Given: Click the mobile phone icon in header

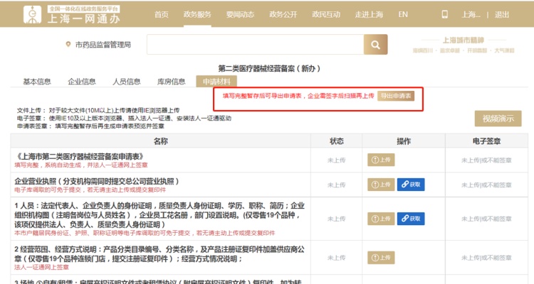Looking at the screenshot, I should 445,14.
